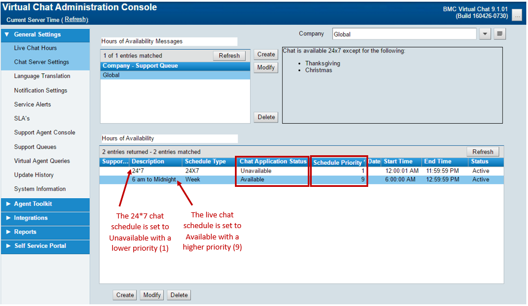Open Chat Server Settings
This screenshot has height=306, width=528.
point(41,62)
